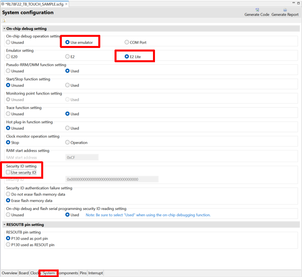Viewport: 302px width, 277px height.
Task: Set Start/Stop function to Unused
Action: (8, 85)
